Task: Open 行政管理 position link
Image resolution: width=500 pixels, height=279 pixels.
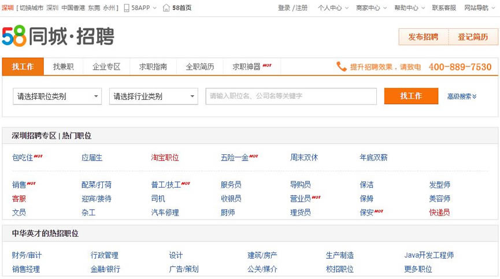Action: click(x=104, y=255)
